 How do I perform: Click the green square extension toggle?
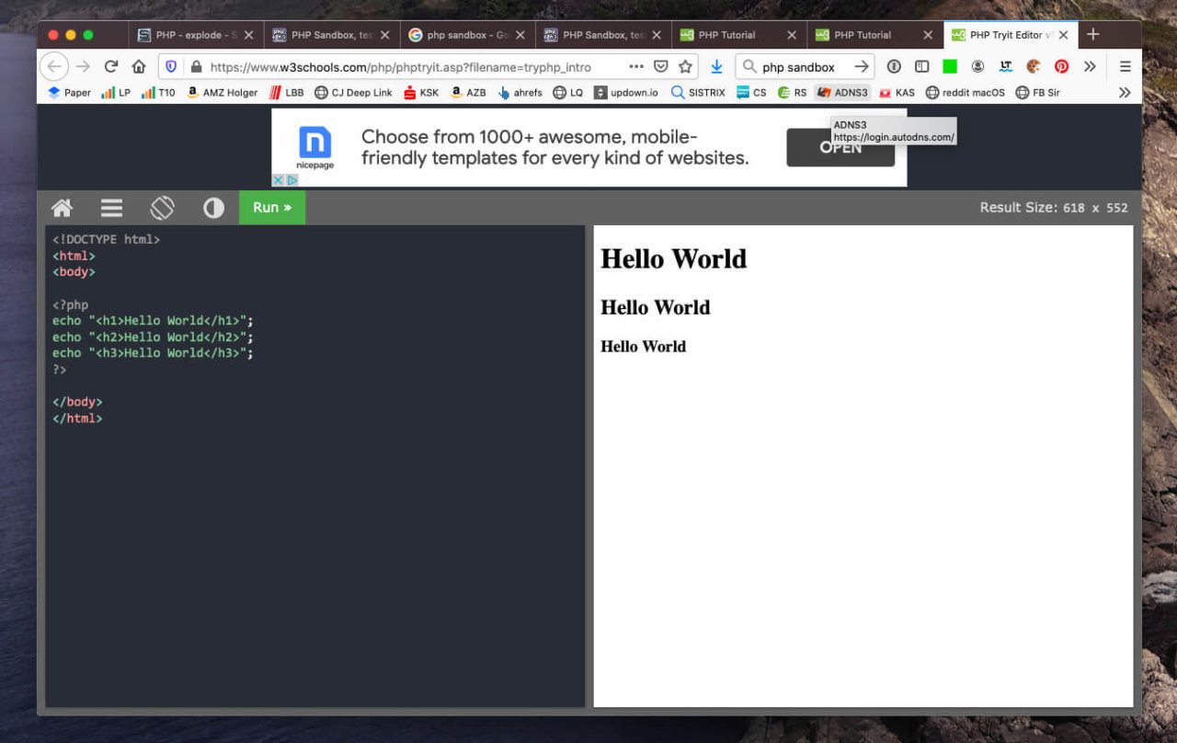949,65
